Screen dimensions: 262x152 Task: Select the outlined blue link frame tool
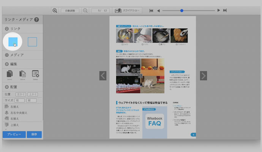[x=32, y=42]
